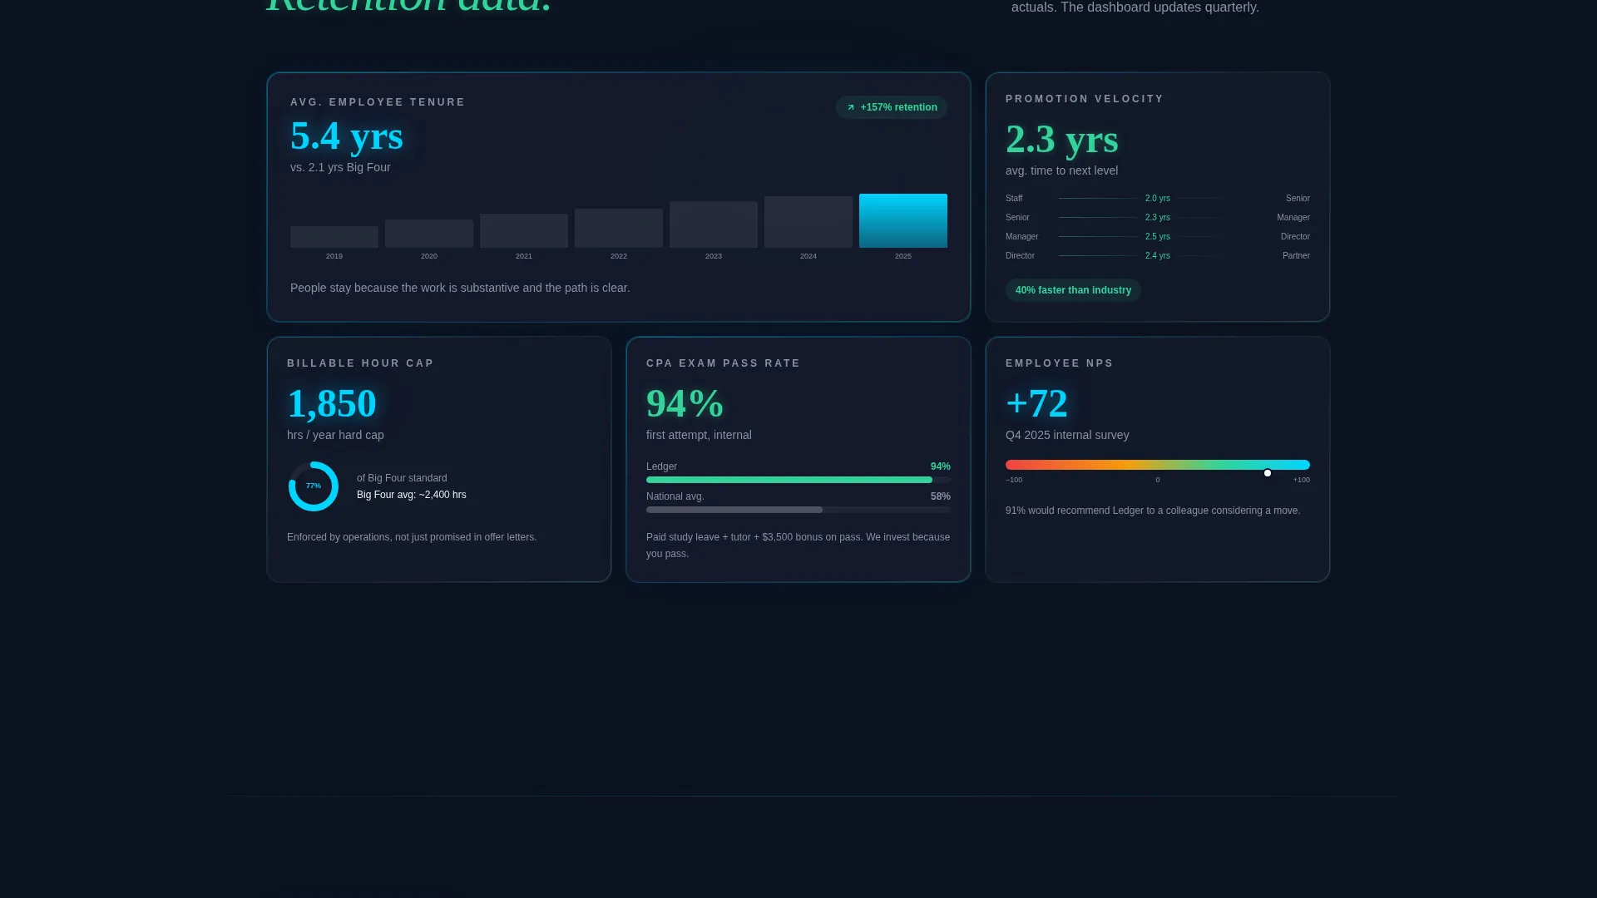1597x898 pixels.
Task: Click the Ledger 94% progress bar
Action: (798, 480)
